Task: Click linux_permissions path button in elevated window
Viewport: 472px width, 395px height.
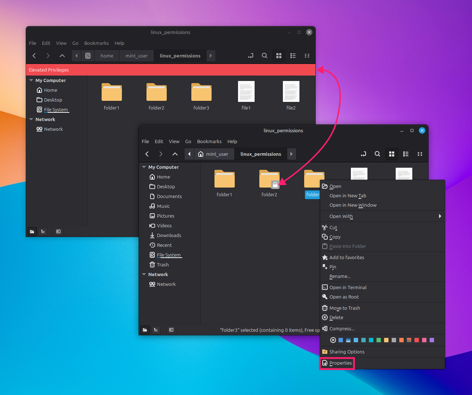Action: pos(180,56)
